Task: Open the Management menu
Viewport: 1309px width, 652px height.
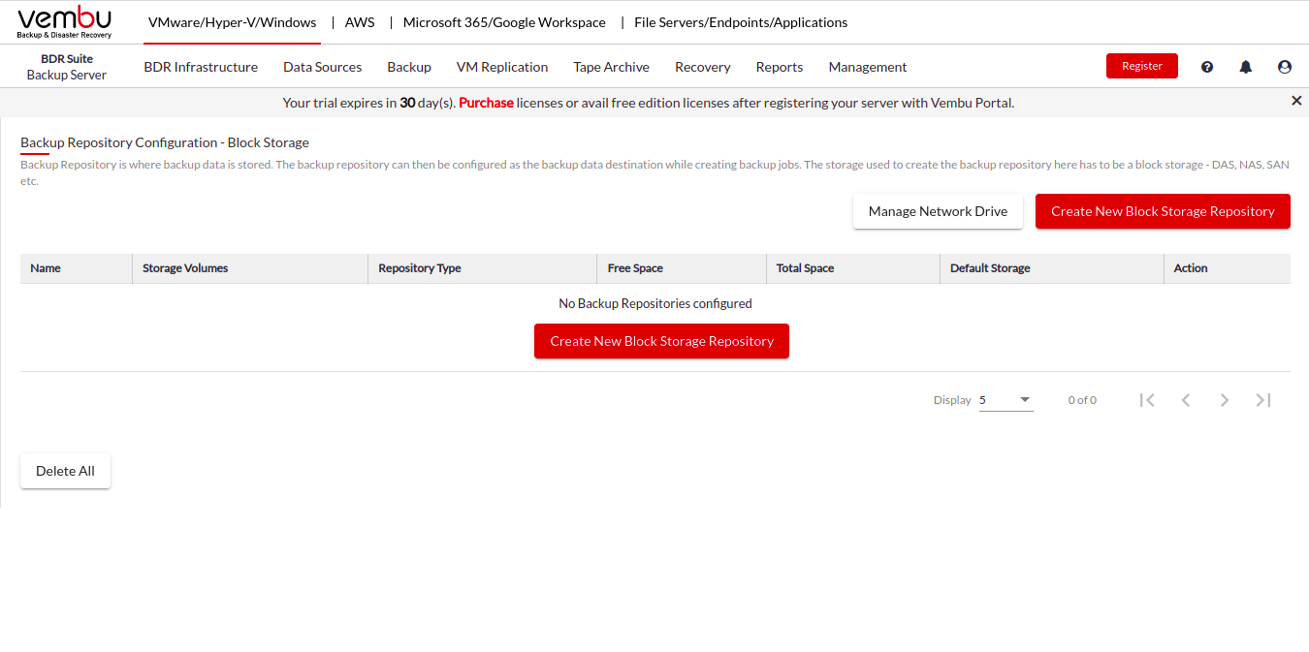Action: (868, 67)
